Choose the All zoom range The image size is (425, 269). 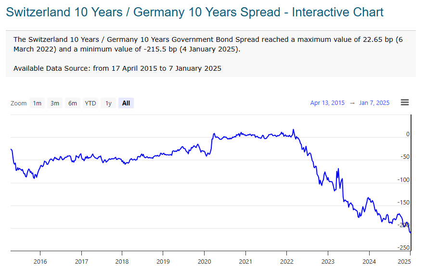[x=126, y=103]
